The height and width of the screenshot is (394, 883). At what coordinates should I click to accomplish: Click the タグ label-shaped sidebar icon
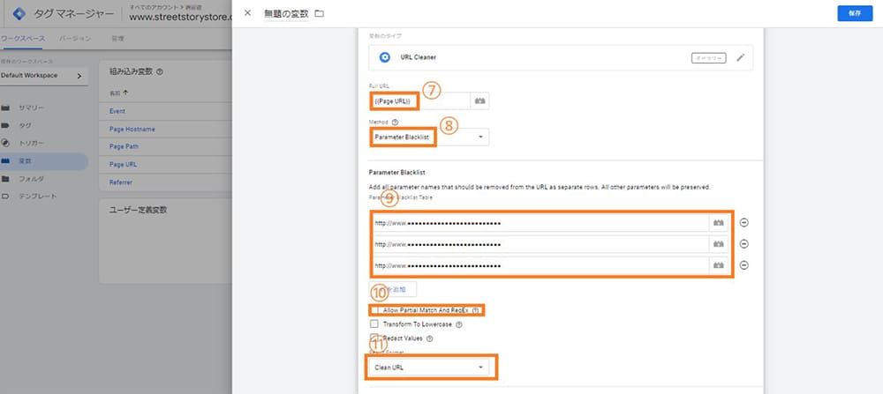coord(5,125)
